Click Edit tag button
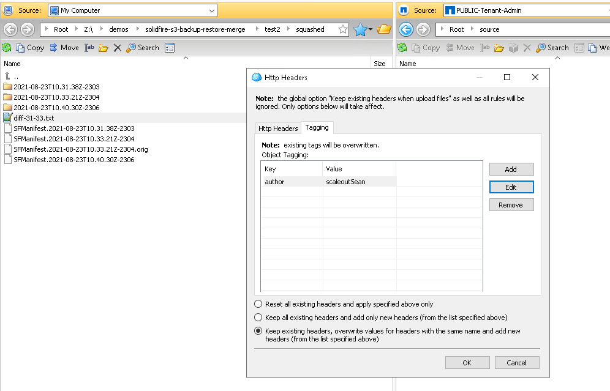The height and width of the screenshot is (391, 610). [x=511, y=187]
